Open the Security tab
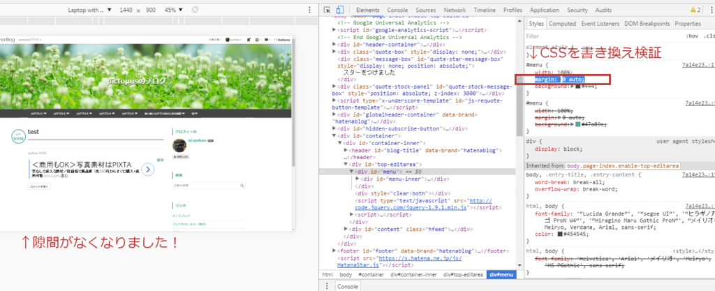The height and width of the screenshot is (291, 715). (x=577, y=10)
